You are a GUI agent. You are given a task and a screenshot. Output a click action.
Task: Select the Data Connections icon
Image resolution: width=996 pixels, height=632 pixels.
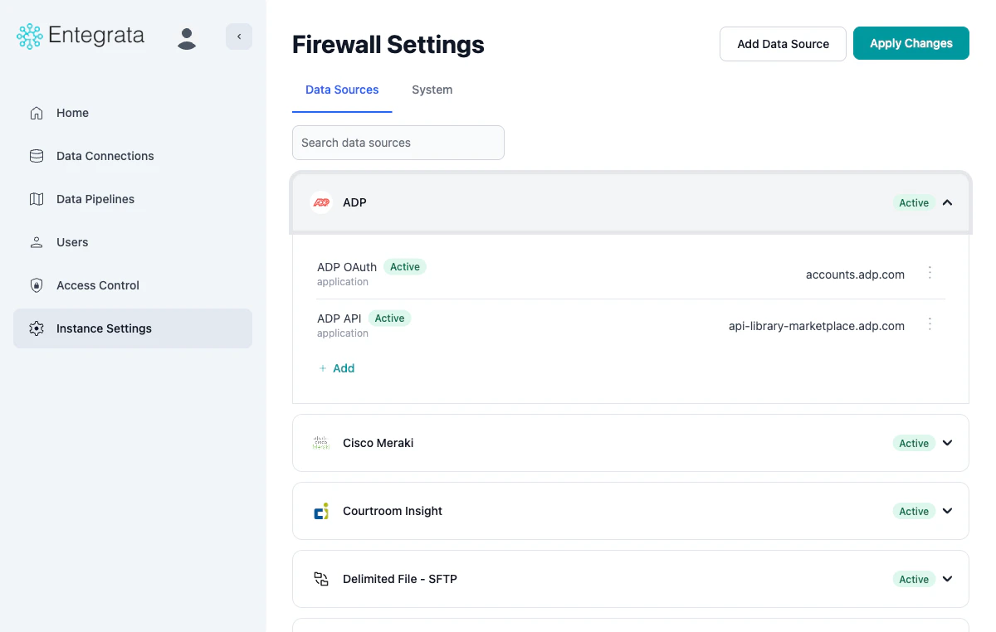pos(35,156)
